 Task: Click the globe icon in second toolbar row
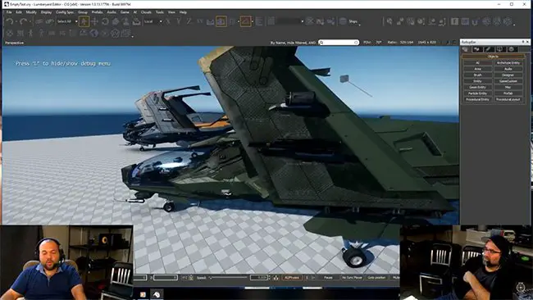[94, 33]
